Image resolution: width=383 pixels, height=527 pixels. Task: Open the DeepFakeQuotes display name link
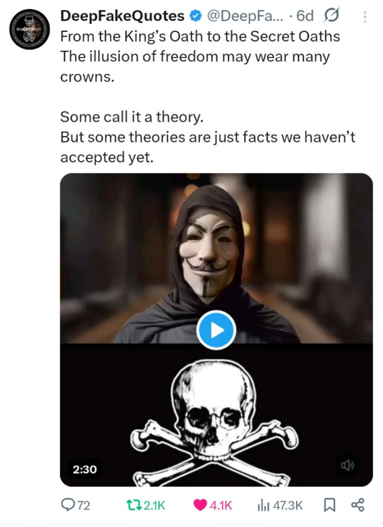tap(122, 16)
